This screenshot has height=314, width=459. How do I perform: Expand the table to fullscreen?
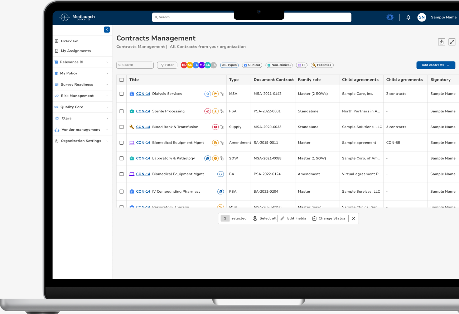(x=452, y=42)
